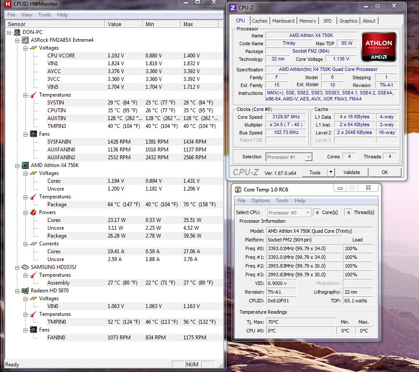Click the Fans icon under ASRock board
Image resolution: width=419 pixels, height=372 pixels.
pyautogui.click(x=34, y=134)
